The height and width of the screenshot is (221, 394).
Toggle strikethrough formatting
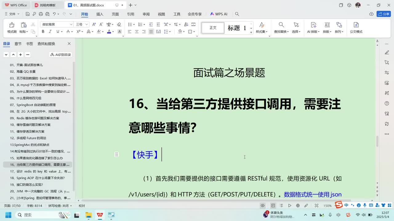[x=68, y=32]
